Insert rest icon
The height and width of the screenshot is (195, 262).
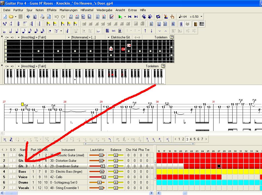click(67, 31)
